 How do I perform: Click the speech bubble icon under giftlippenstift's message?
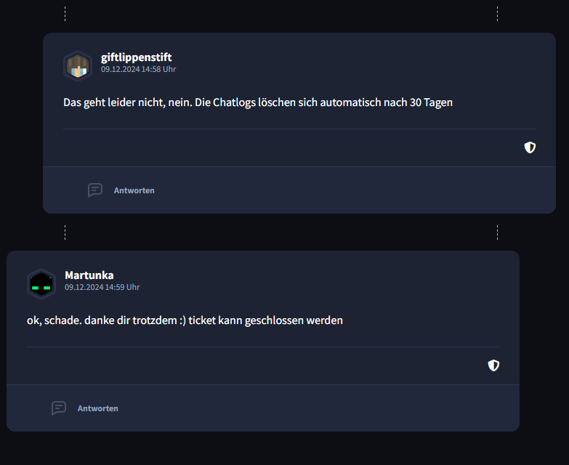[x=95, y=190]
